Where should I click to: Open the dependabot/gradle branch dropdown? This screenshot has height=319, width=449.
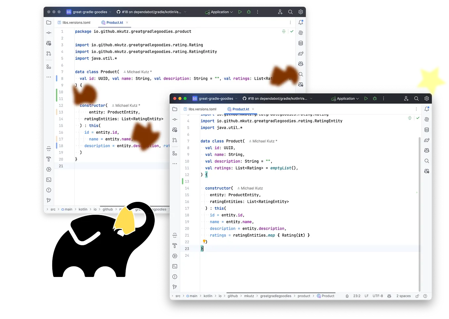tap(277, 98)
